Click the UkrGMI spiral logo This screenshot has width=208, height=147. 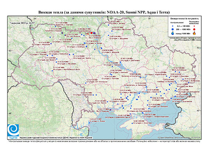coord(13,130)
